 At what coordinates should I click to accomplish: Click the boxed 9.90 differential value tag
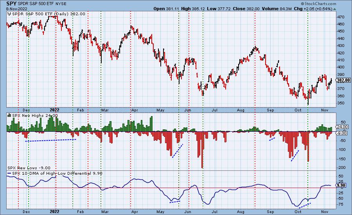(341, 185)
